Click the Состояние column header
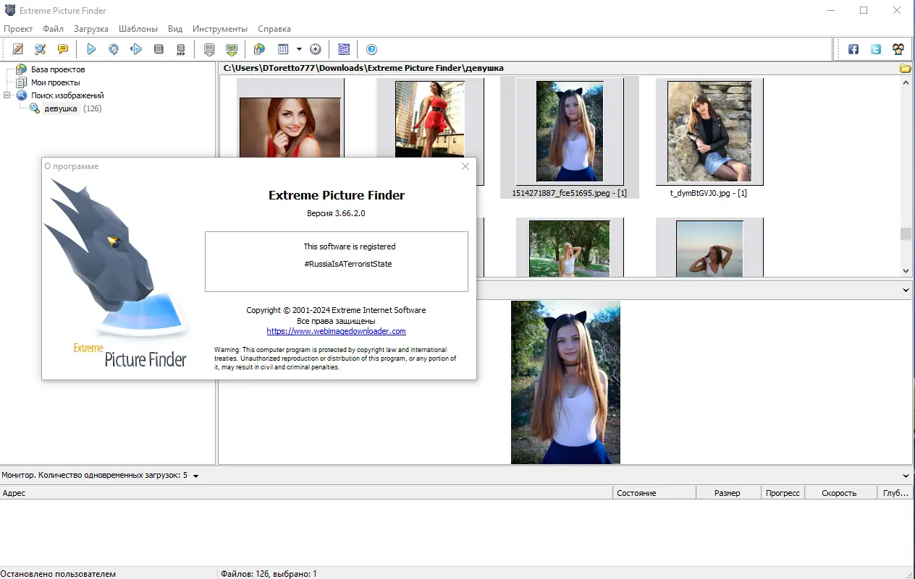The image size is (915, 579). (654, 493)
